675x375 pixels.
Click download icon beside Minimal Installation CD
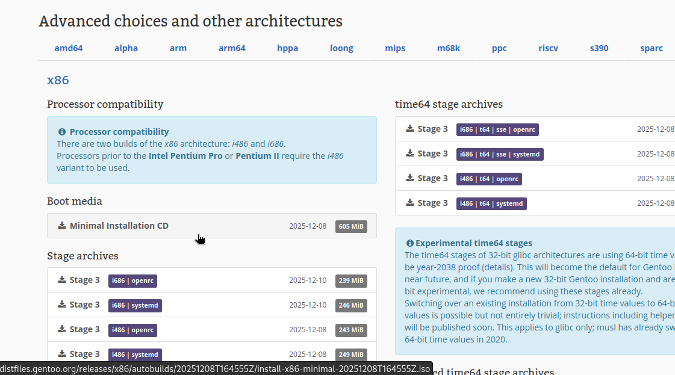61,226
